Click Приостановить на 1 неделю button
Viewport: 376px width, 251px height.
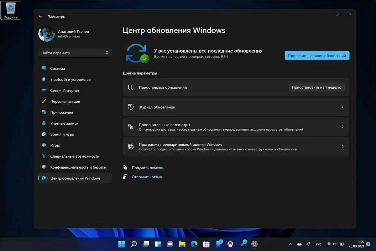(316, 87)
